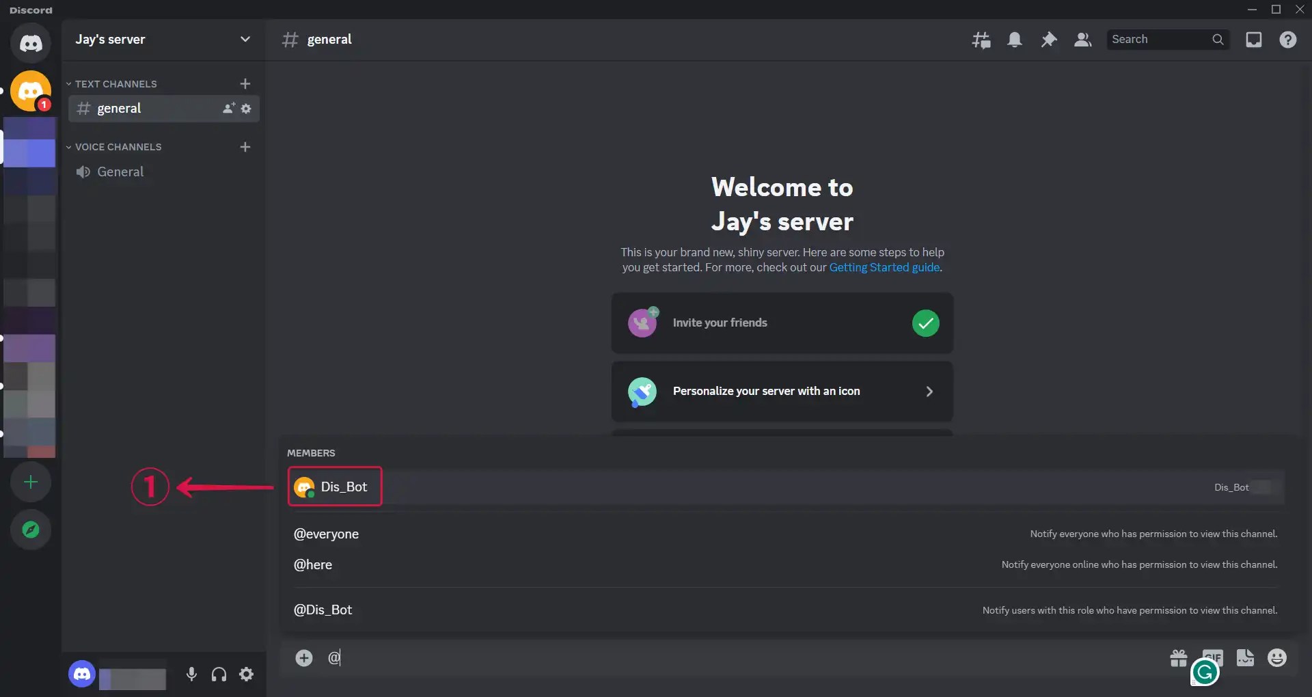1312x697 pixels.
Task: Open the attachment plus button in message bar
Action: (304, 658)
